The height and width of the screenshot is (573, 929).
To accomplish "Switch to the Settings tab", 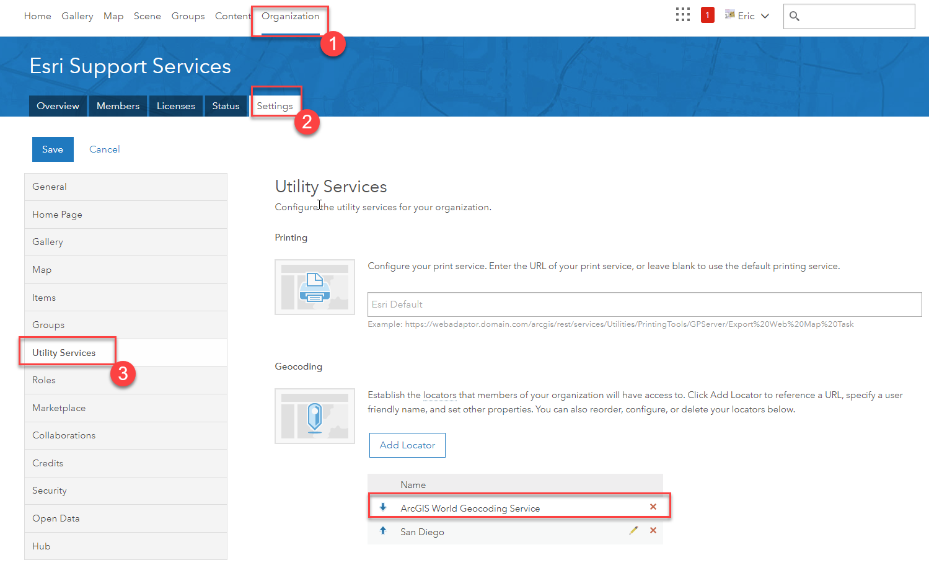I will (x=275, y=106).
